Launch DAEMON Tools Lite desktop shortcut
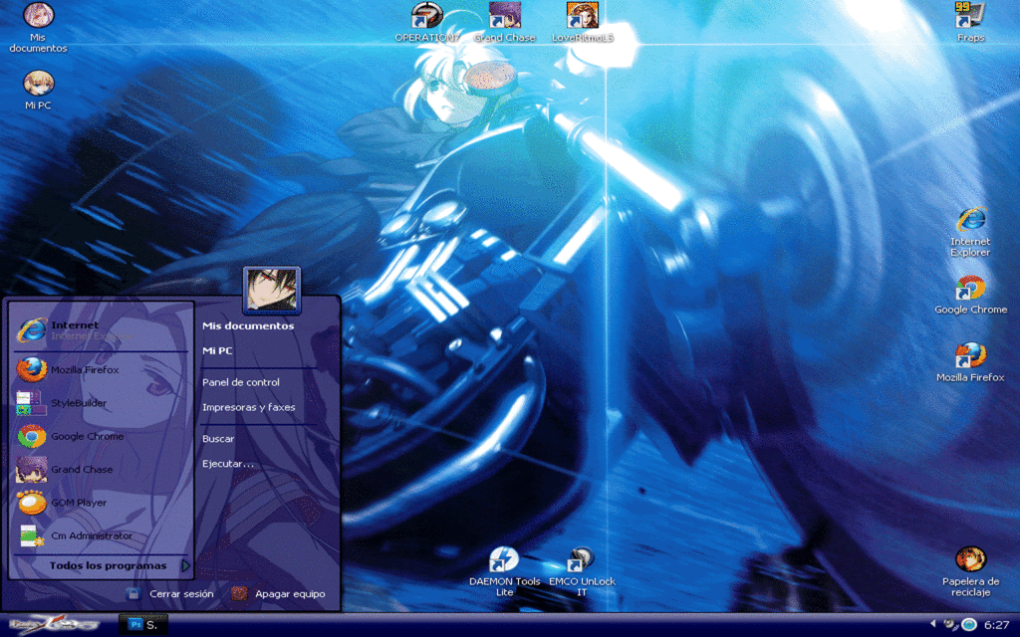This screenshot has height=637, width=1020. coord(504,559)
